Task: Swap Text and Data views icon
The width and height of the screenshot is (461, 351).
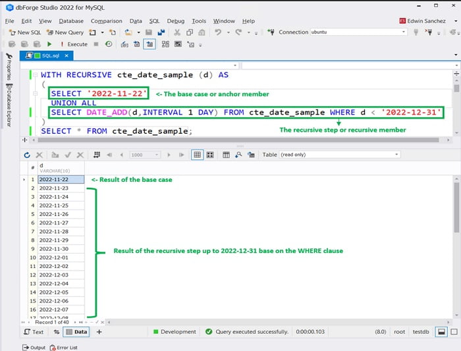Action: (x=57, y=332)
